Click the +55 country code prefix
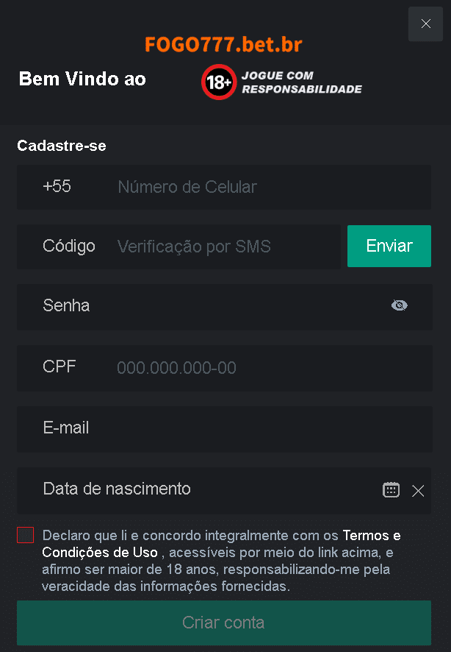This screenshot has height=652, width=451. 57,187
